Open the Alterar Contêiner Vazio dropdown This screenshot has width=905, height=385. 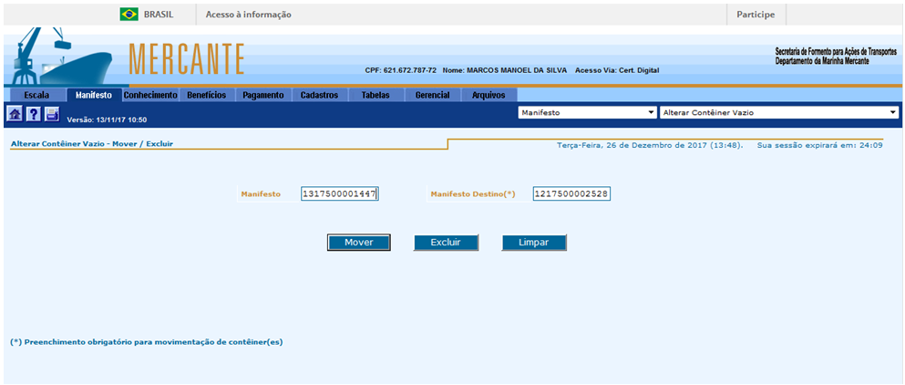[x=778, y=112]
